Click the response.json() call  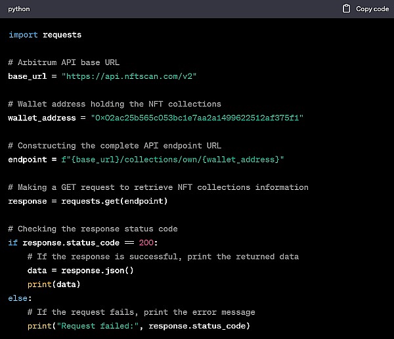point(97,270)
